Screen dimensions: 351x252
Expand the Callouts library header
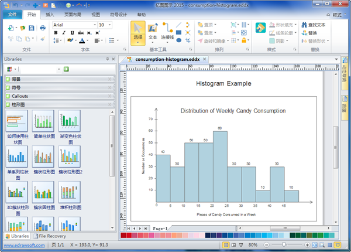click(x=60, y=96)
